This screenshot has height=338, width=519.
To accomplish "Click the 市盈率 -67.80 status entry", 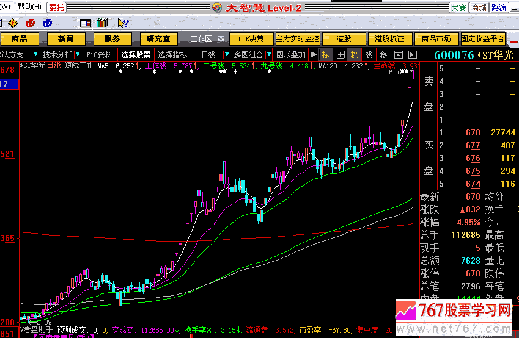I will [x=325, y=330].
